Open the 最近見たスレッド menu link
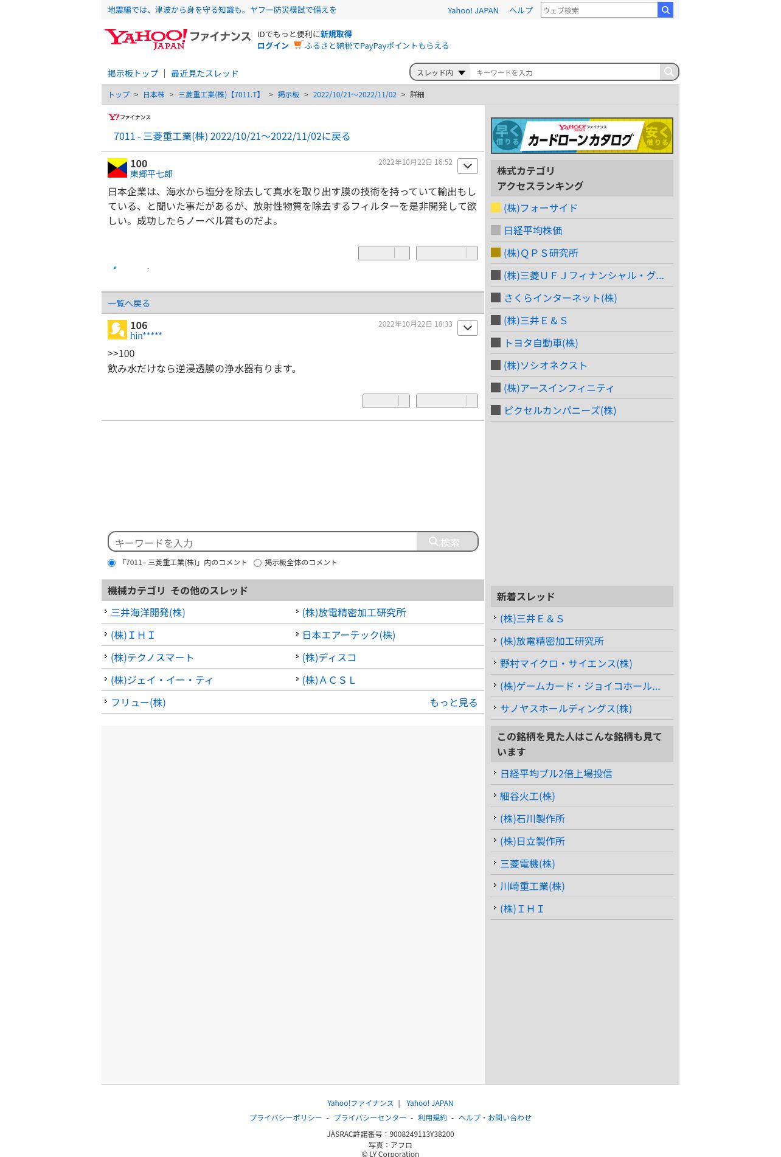 pyautogui.click(x=204, y=74)
